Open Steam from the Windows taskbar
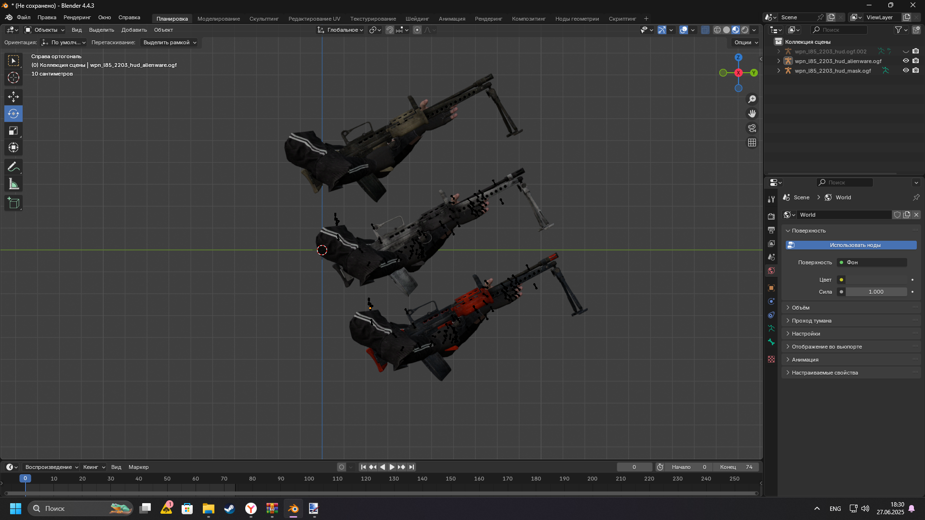The image size is (925, 520). pyautogui.click(x=229, y=508)
